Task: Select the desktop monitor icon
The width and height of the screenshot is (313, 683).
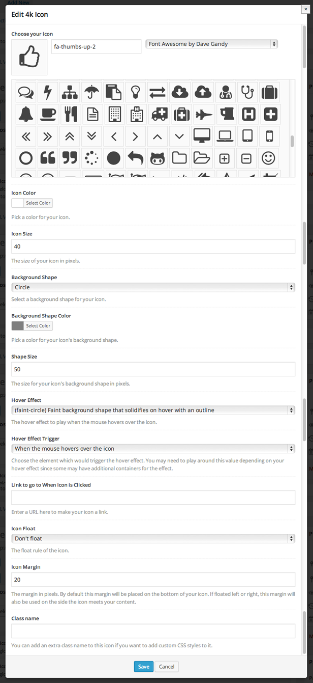Action: coord(203,136)
